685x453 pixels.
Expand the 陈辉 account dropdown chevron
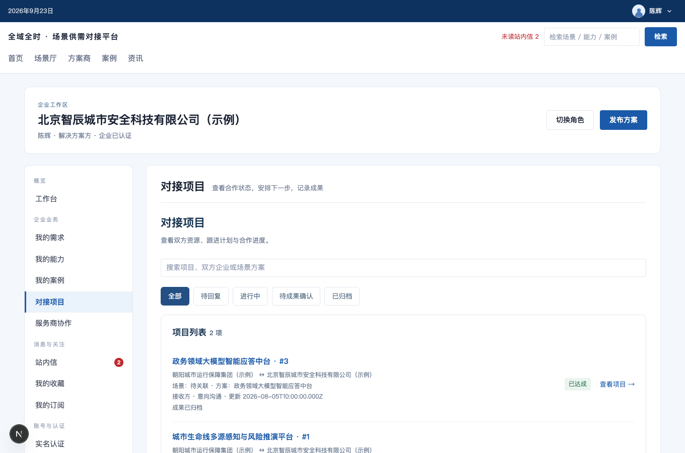point(669,11)
